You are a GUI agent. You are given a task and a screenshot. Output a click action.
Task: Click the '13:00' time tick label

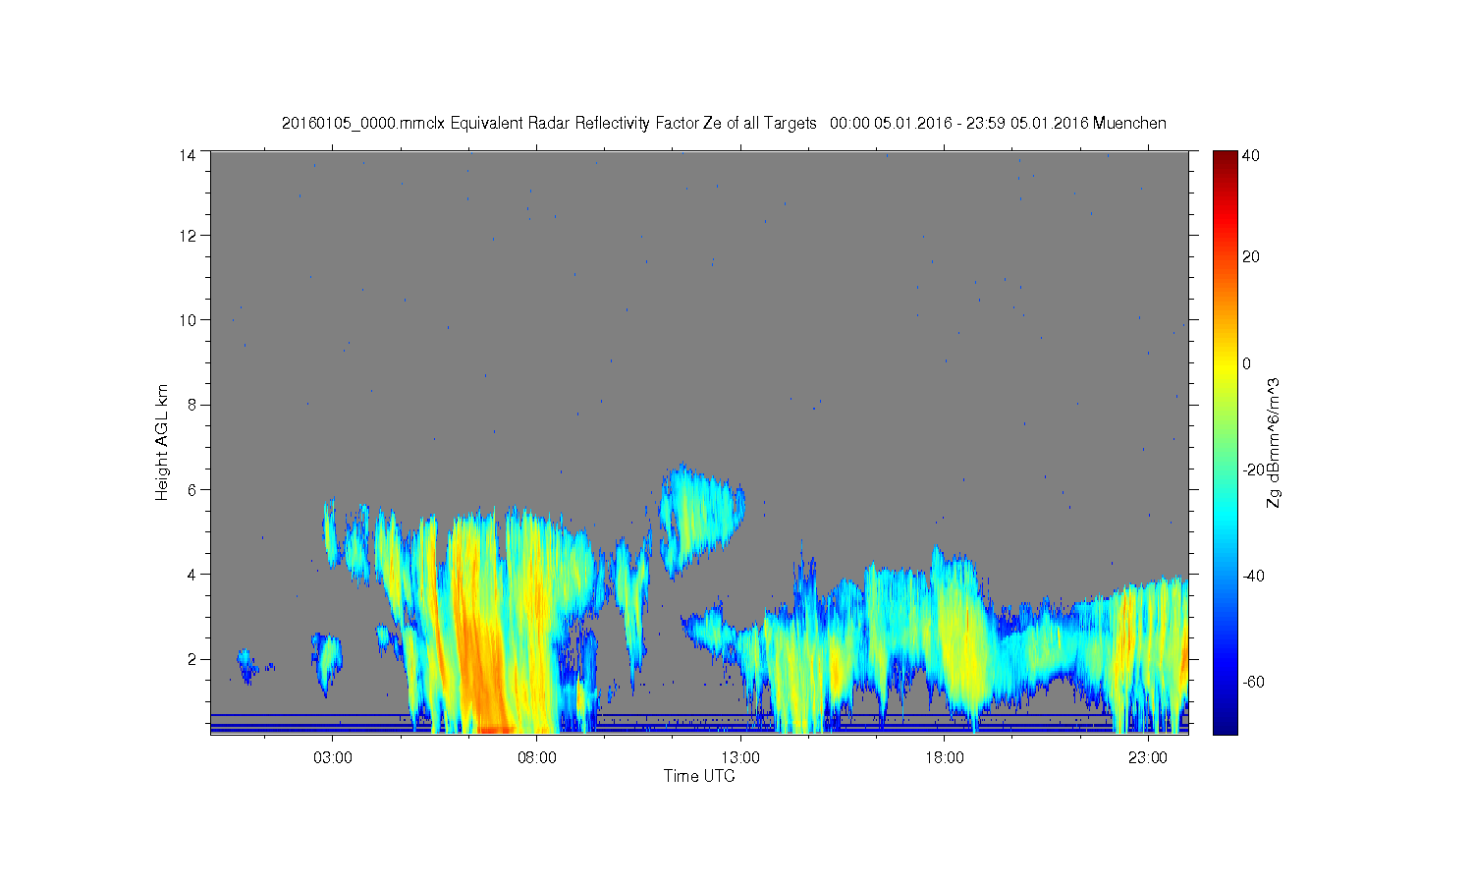(x=740, y=758)
